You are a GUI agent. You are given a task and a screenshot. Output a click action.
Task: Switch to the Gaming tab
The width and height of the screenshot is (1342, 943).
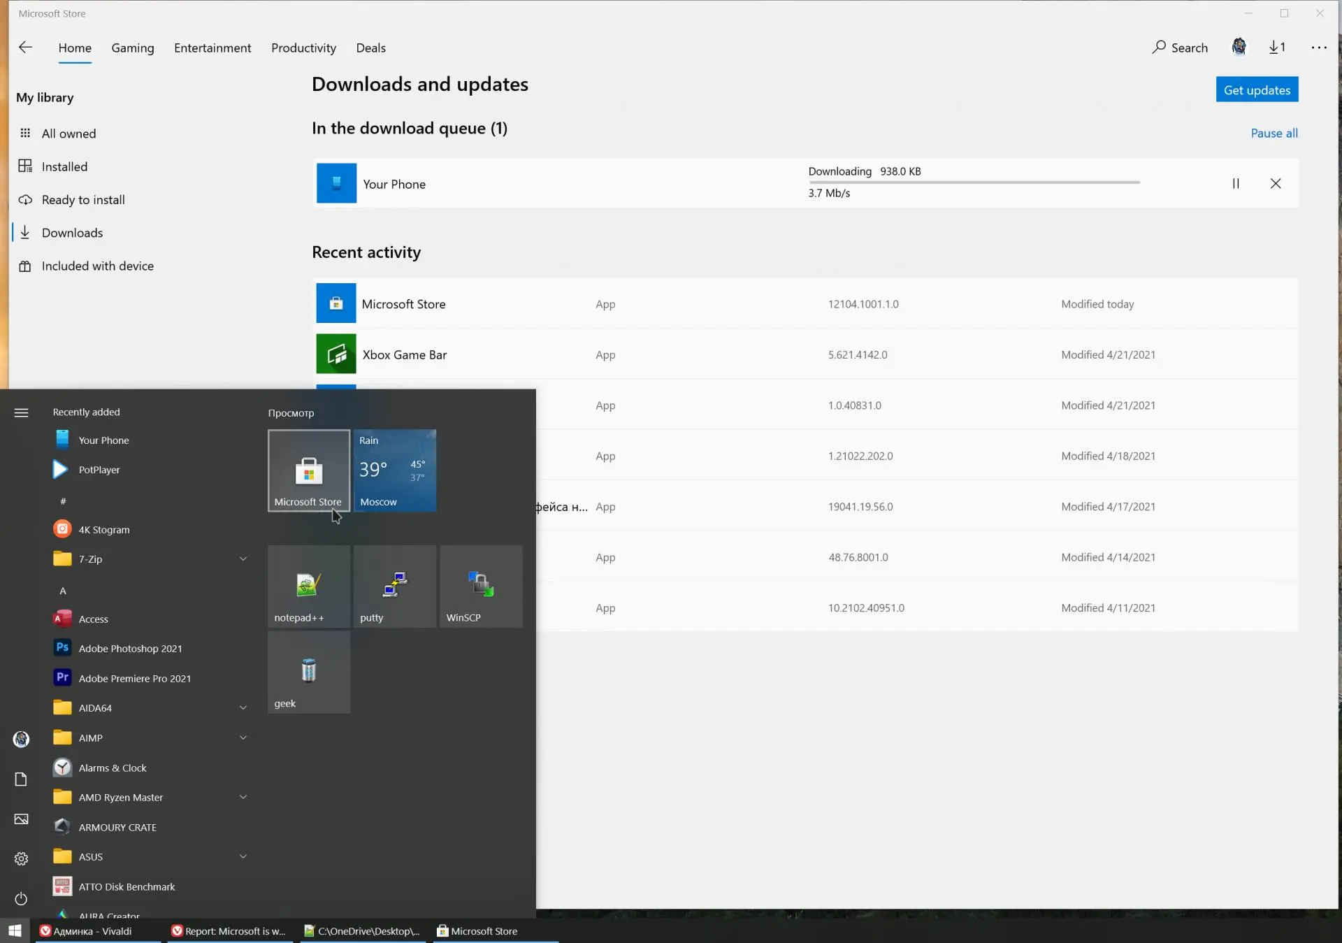click(133, 48)
